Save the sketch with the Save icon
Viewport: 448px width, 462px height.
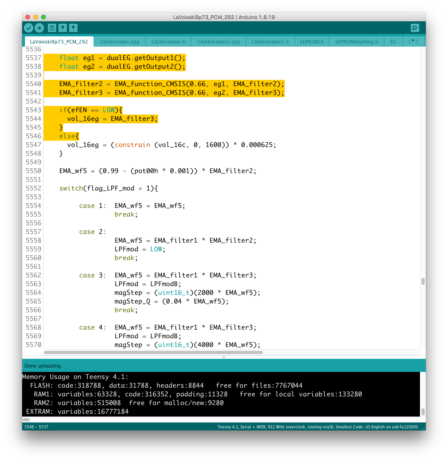tap(73, 28)
